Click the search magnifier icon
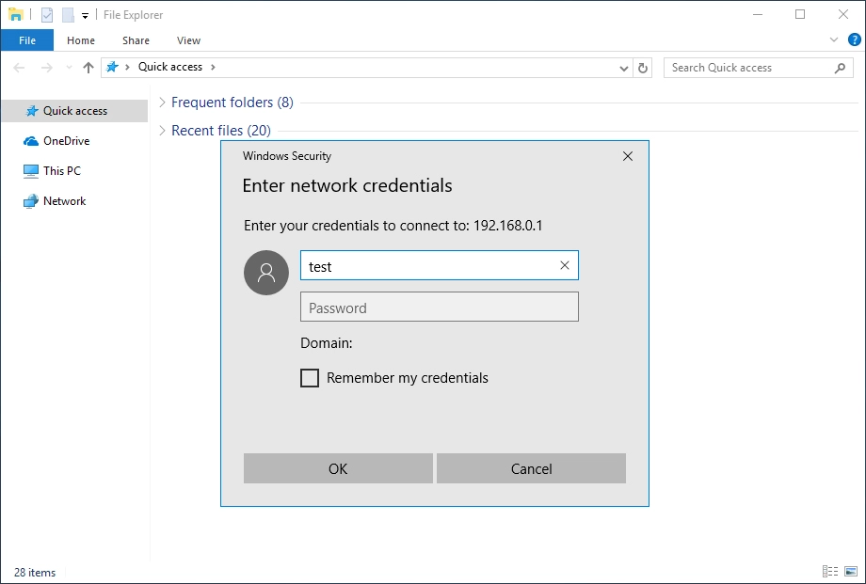Screen dimensions: 866x584 (x=840, y=68)
